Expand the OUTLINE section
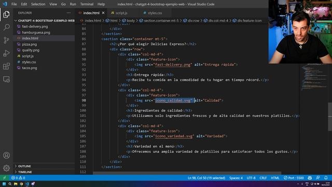Viewport: 332px width, 187px height. [x=44, y=166]
